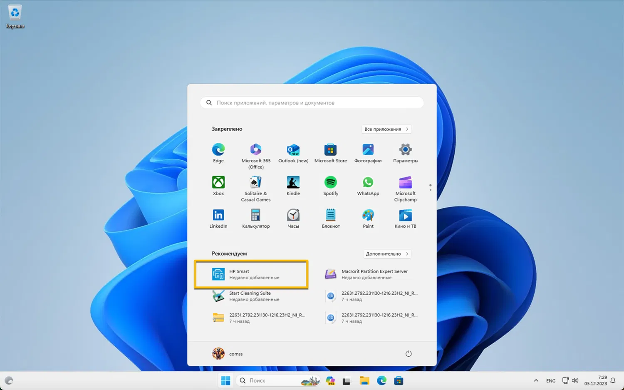Launch the LinkedIn app
Screen dimensions: 624x390
coord(218,219)
